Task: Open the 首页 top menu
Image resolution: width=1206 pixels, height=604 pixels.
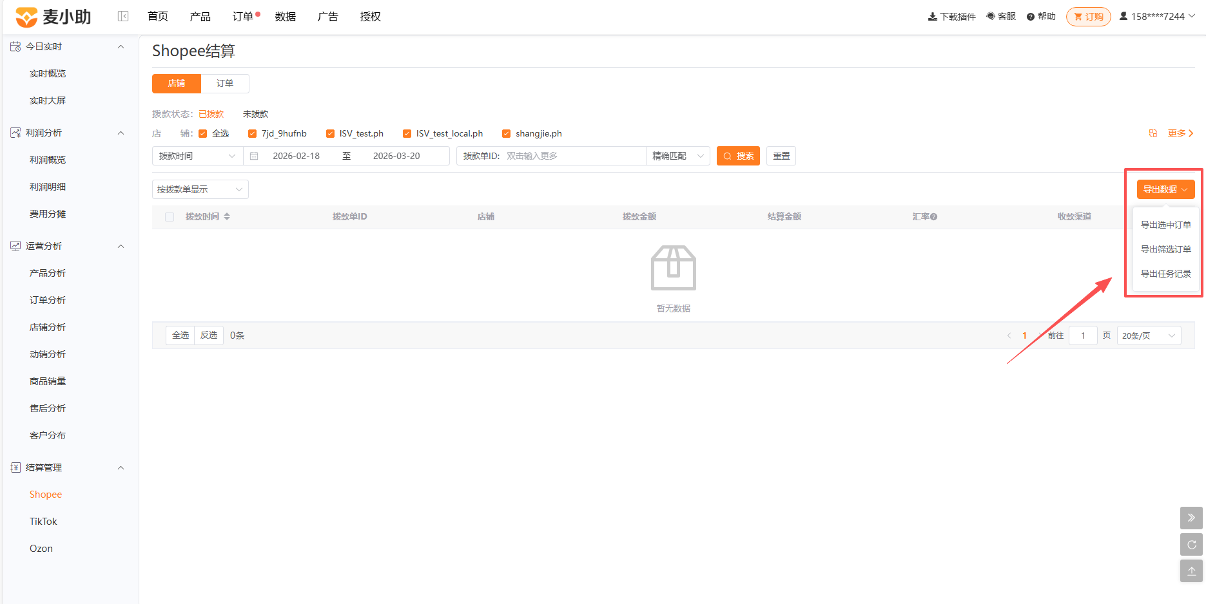Action: [158, 17]
